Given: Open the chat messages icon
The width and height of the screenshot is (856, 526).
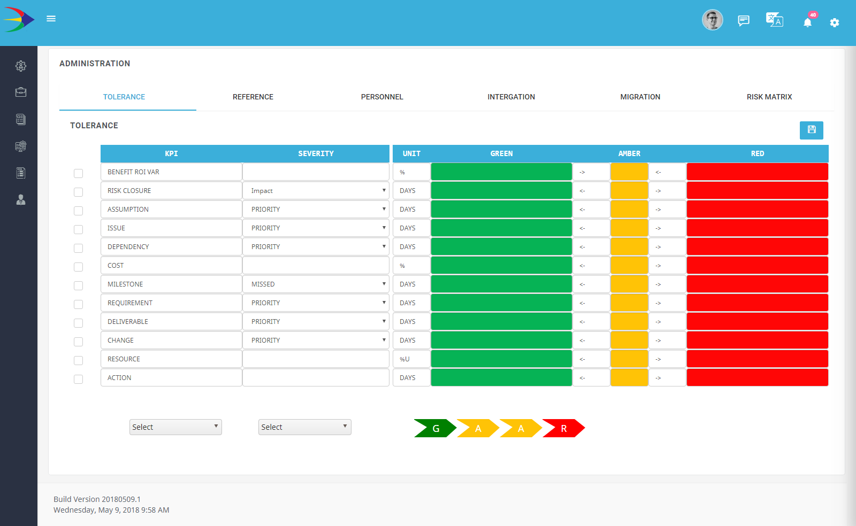Looking at the screenshot, I should (743, 21).
